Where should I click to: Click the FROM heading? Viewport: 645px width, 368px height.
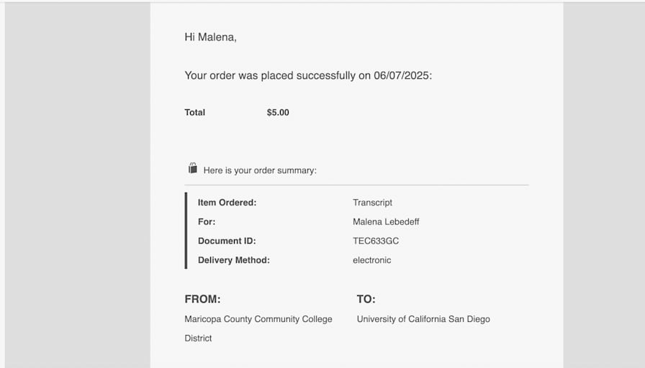(202, 299)
